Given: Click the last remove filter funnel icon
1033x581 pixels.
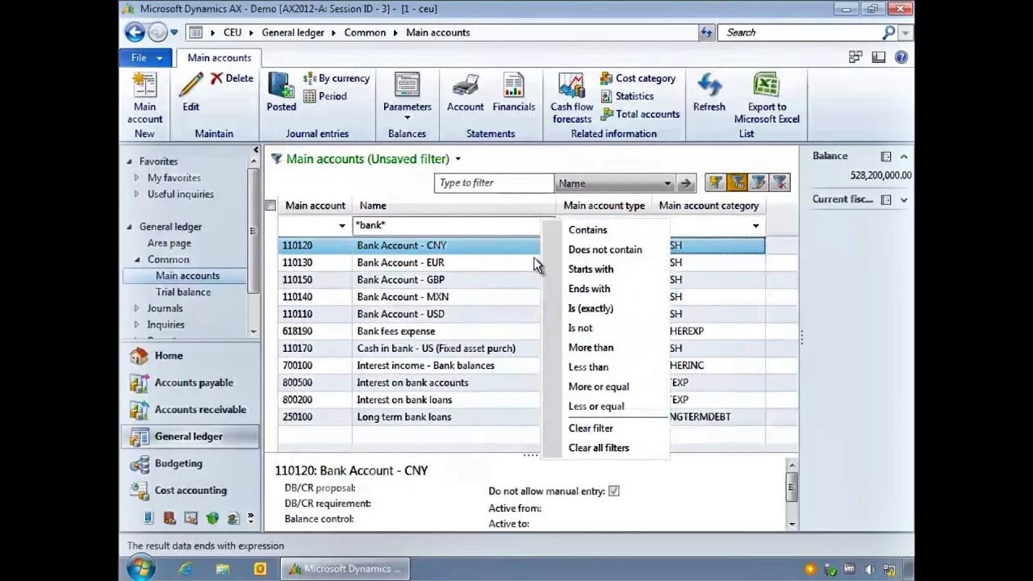Looking at the screenshot, I should pos(780,183).
